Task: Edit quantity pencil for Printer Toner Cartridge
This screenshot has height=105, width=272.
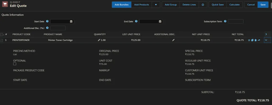Action: (99, 40)
